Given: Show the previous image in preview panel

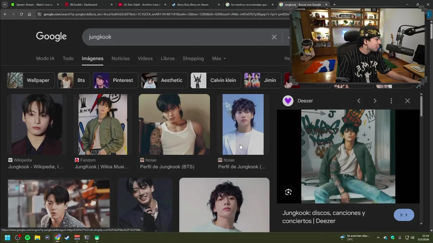Looking at the screenshot, I should 359,101.
